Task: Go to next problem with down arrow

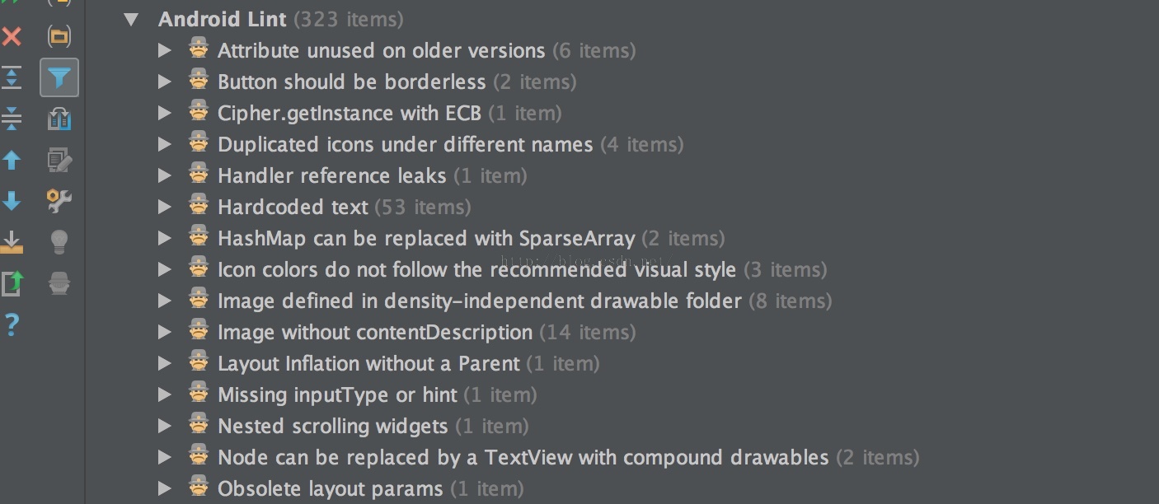Action: point(12,200)
